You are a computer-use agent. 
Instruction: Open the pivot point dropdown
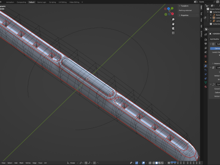82,163
